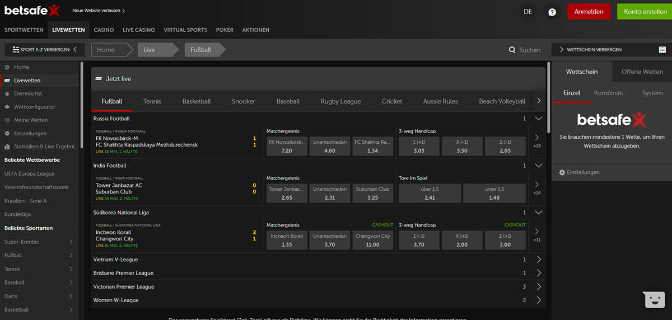Click the Einstellungen gear icon in sidebar

(7, 134)
